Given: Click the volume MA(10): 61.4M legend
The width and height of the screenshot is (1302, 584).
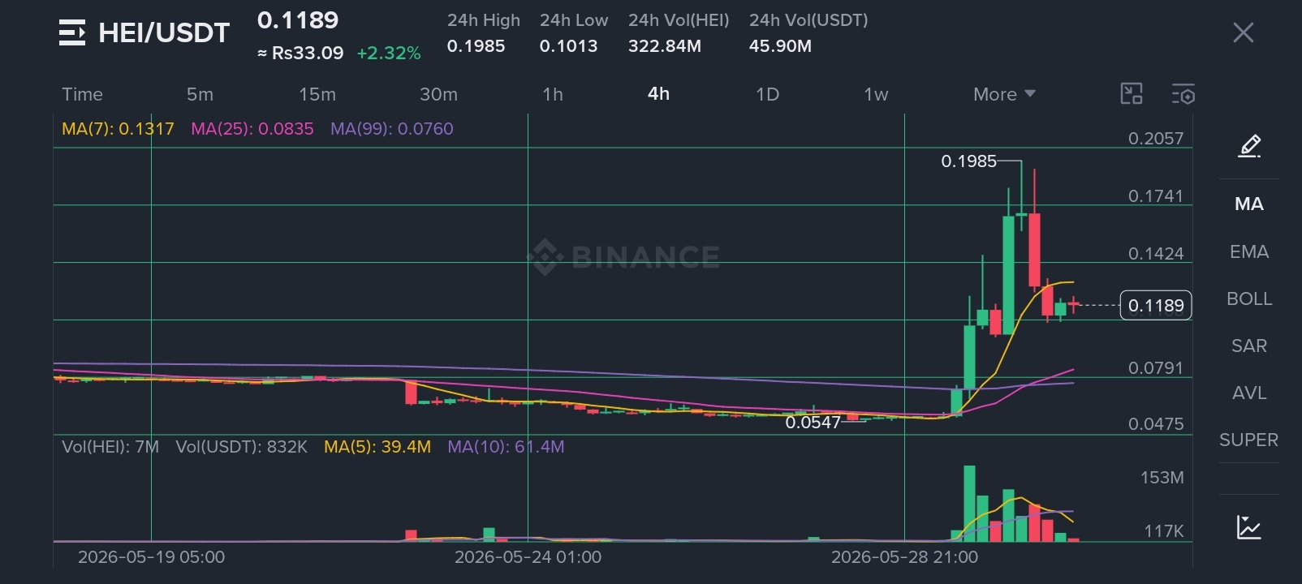Looking at the screenshot, I should click(506, 447).
